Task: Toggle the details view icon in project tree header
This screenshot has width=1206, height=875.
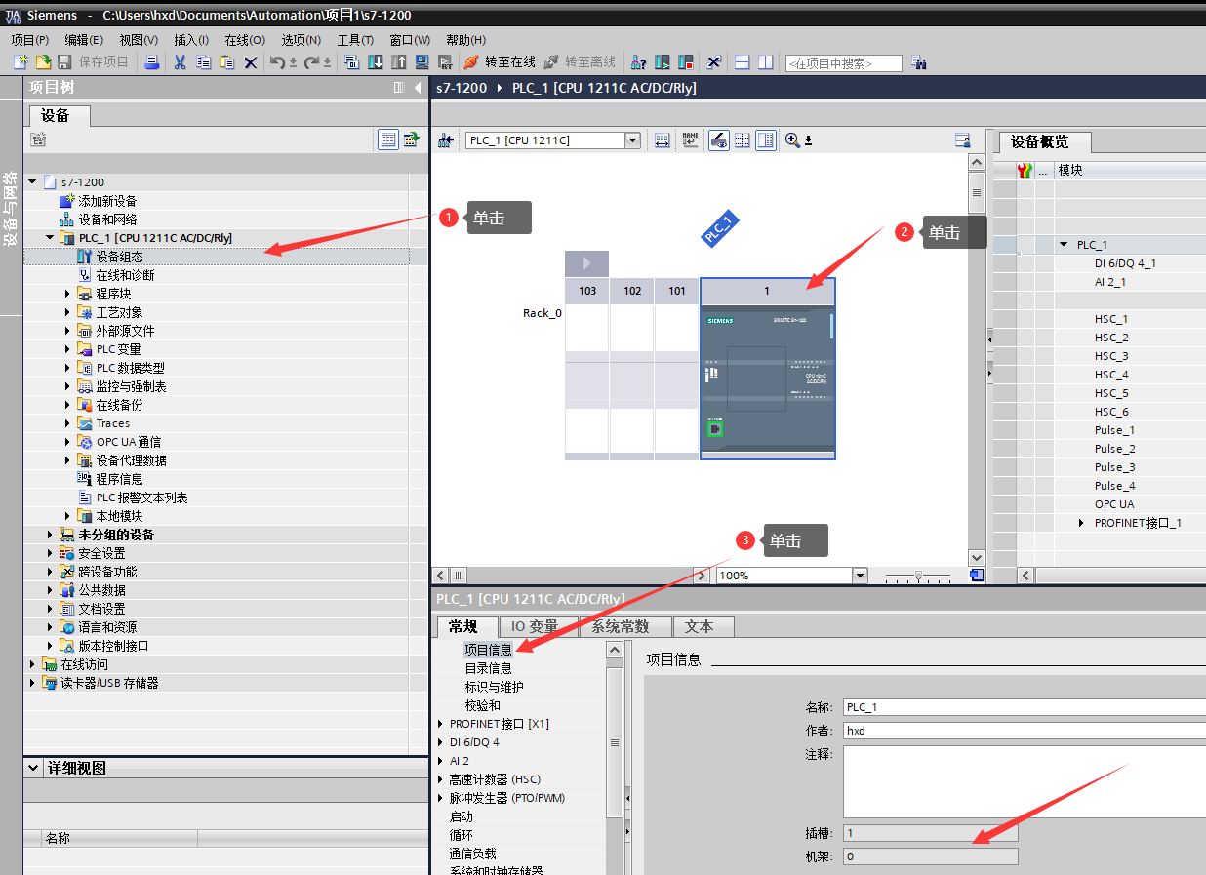Action: click(388, 139)
